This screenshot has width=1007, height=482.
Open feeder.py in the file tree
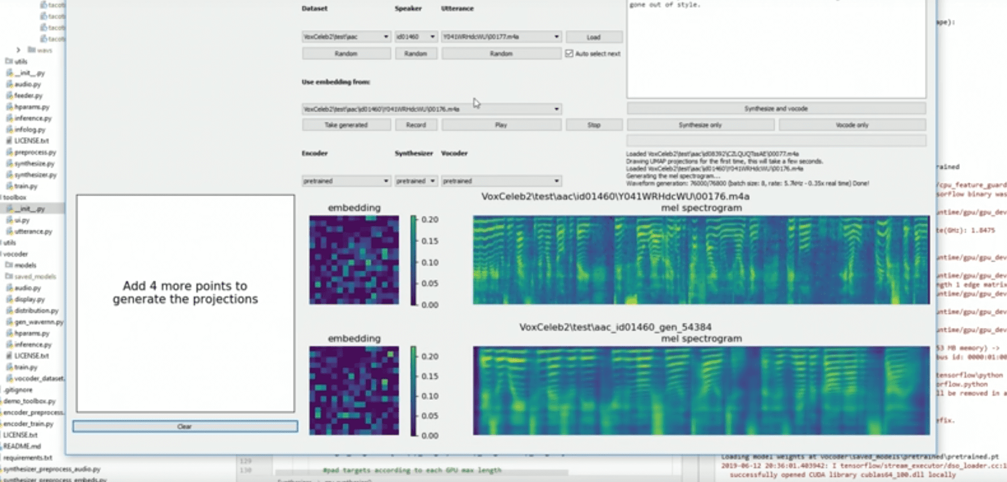(x=28, y=95)
